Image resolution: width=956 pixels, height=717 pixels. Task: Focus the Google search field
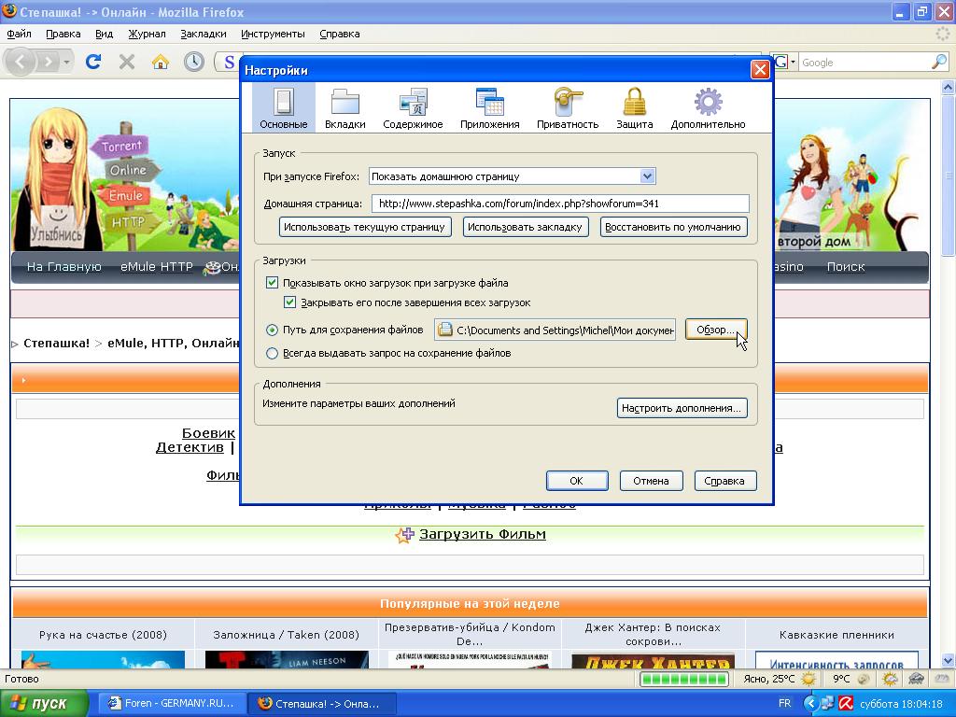[865, 63]
